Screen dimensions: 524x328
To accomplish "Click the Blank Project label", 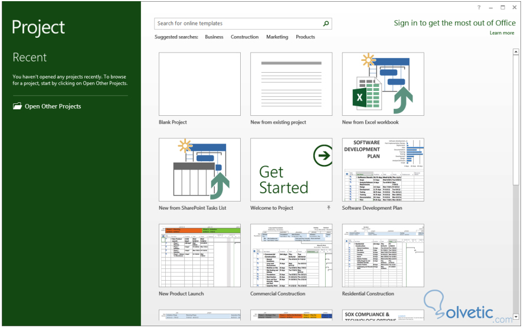I will [x=173, y=122].
